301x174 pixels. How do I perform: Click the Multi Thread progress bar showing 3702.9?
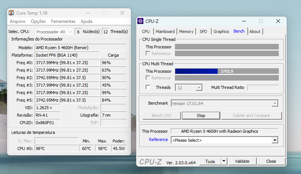[x=227, y=71]
